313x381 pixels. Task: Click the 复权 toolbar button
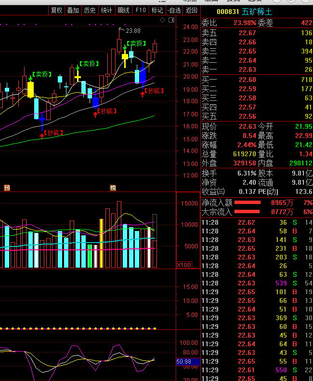(x=56, y=10)
